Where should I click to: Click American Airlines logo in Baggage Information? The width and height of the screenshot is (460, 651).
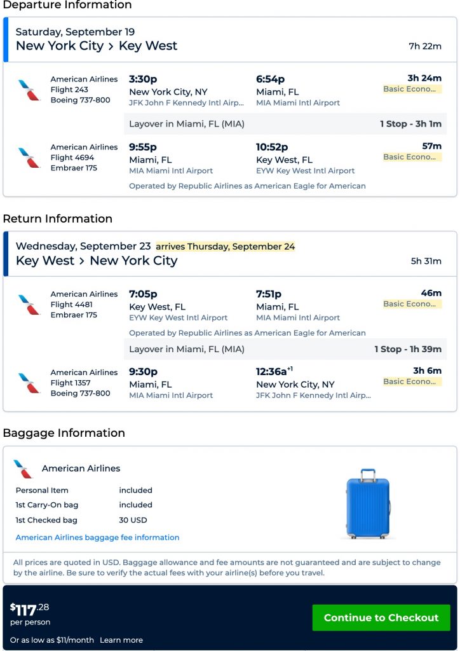[23, 469]
